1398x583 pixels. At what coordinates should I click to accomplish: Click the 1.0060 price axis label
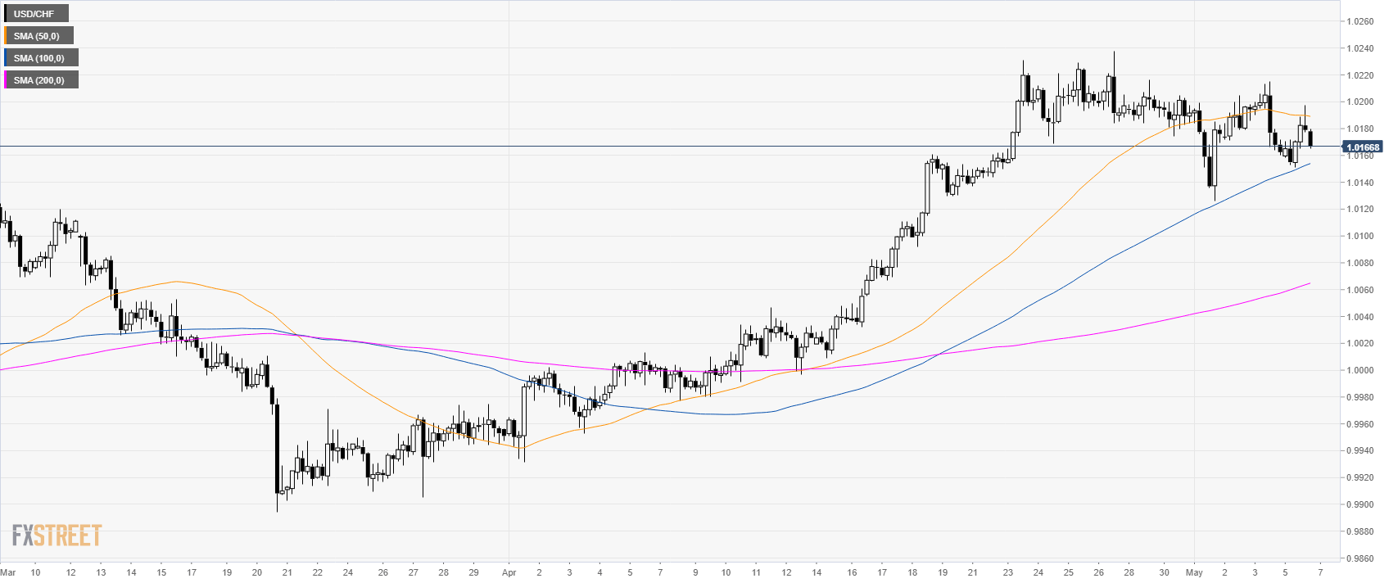pos(1360,291)
